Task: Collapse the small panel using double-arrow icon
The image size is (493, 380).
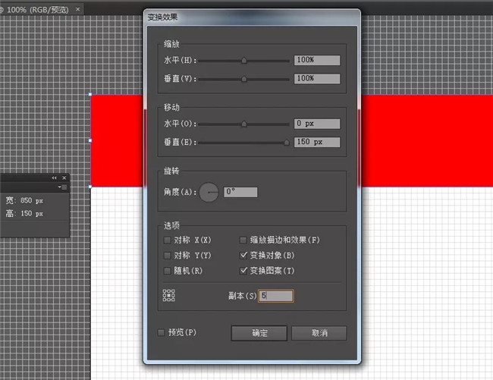Action: pos(54,177)
